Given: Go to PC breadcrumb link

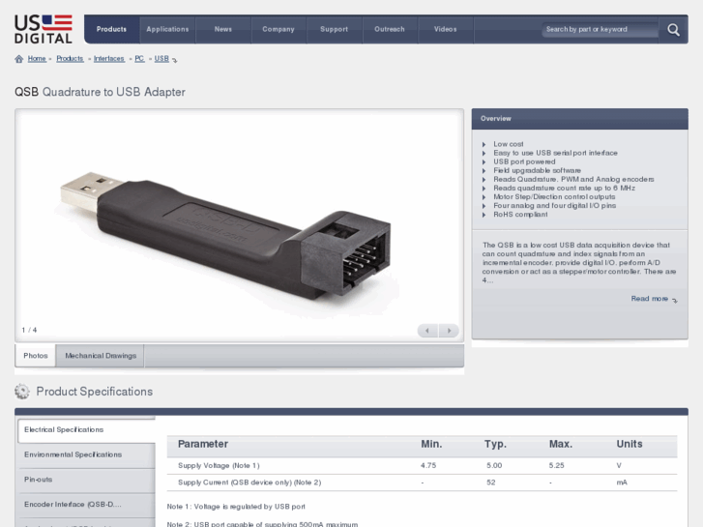Looking at the screenshot, I should pyautogui.click(x=139, y=59).
